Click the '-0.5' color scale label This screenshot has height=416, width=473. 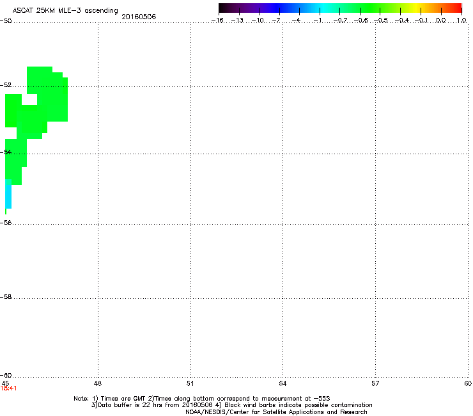381,20
